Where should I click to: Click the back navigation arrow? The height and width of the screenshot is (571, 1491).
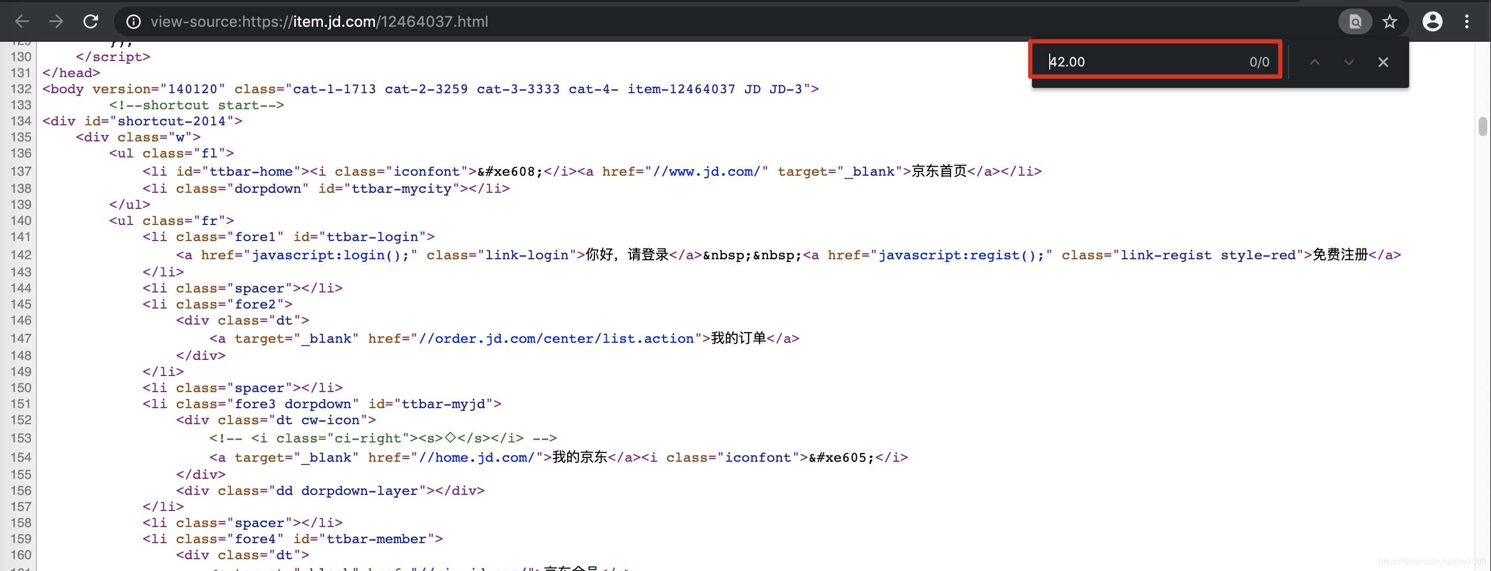[x=21, y=21]
